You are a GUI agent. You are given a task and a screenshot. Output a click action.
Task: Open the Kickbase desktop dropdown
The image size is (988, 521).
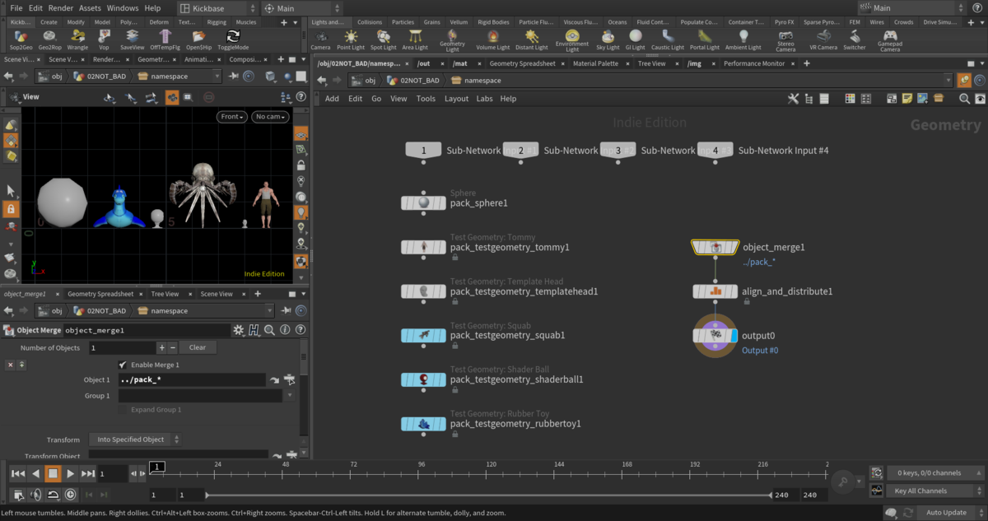pyautogui.click(x=216, y=8)
